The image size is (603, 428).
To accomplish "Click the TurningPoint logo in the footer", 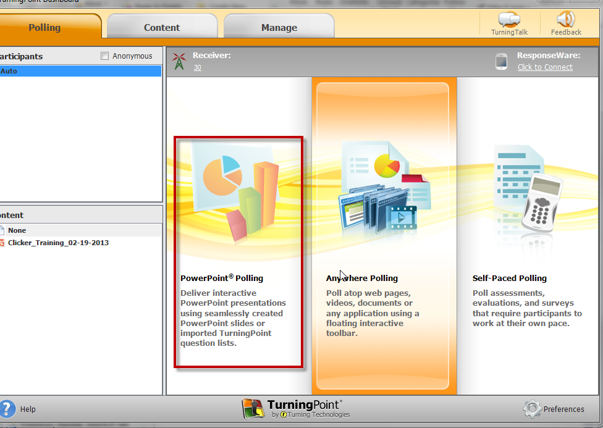I will click(296, 408).
